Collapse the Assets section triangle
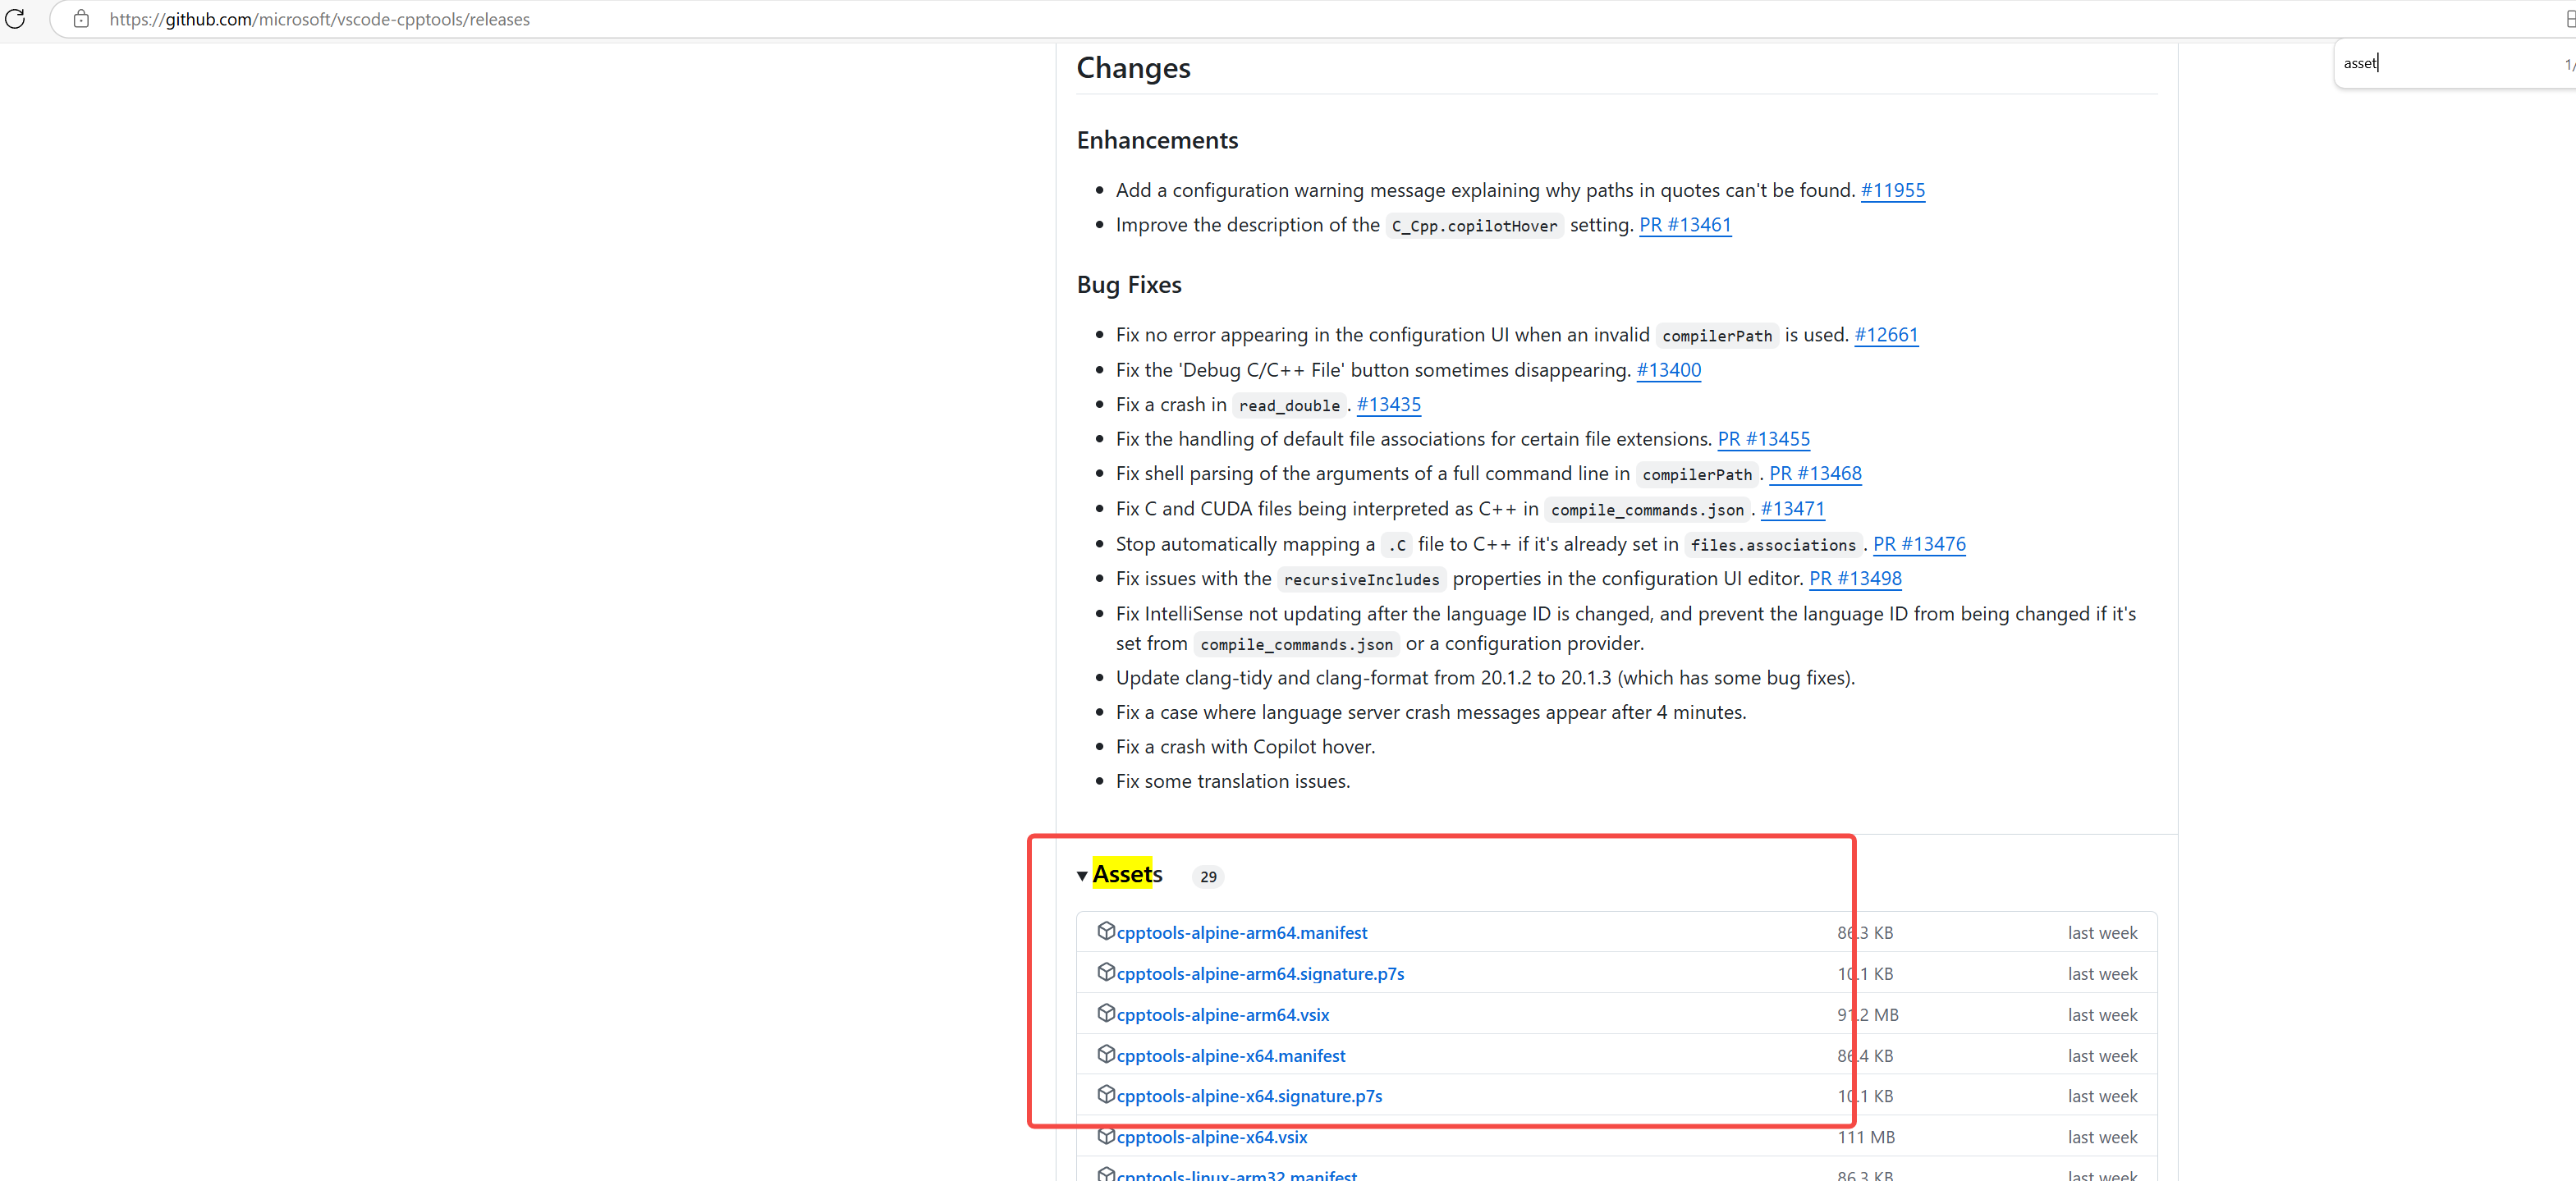The width and height of the screenshot is (2576, 1181). tap(1082, 876)
